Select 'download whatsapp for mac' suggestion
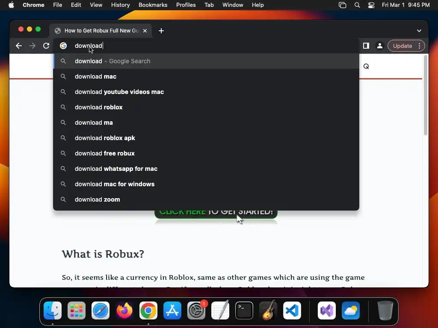Viewport: 438px width, 328px height. [x=206, y=168]
